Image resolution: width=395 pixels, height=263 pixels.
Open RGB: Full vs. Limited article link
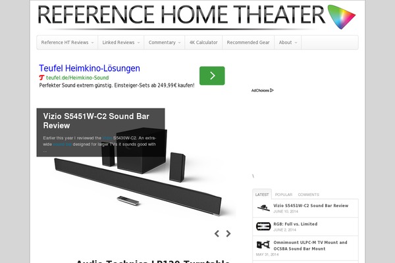[296, 224]
